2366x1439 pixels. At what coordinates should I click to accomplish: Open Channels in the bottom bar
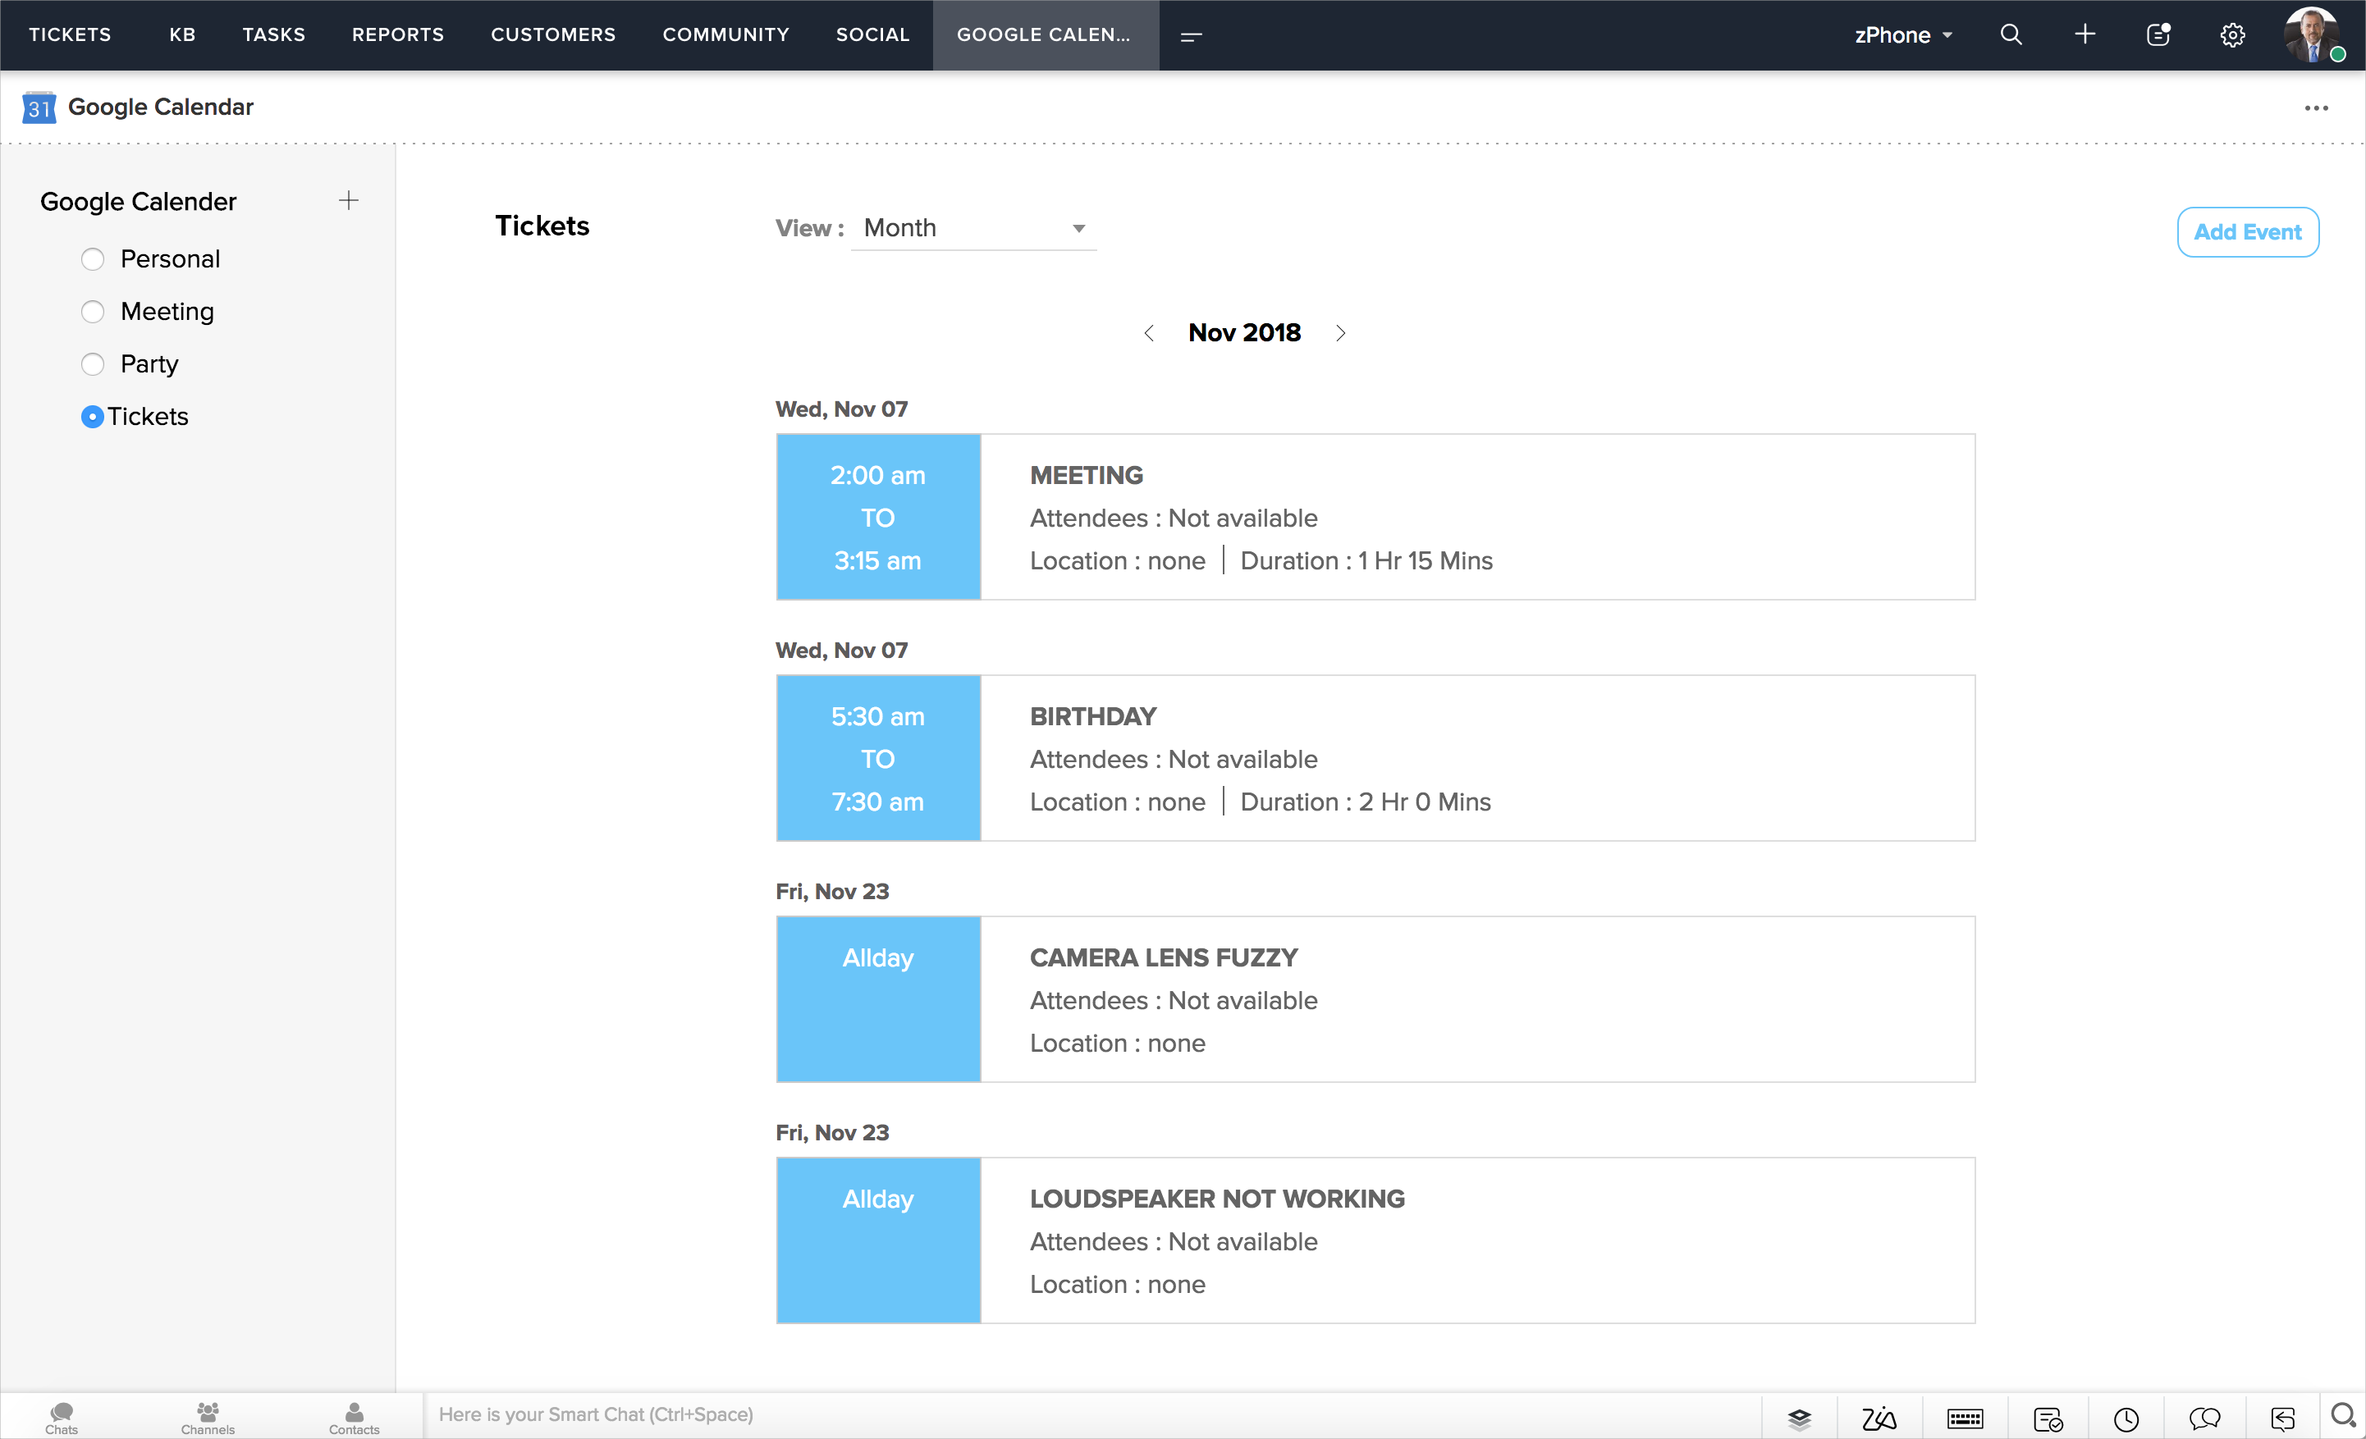click(x=208, y=1416)
